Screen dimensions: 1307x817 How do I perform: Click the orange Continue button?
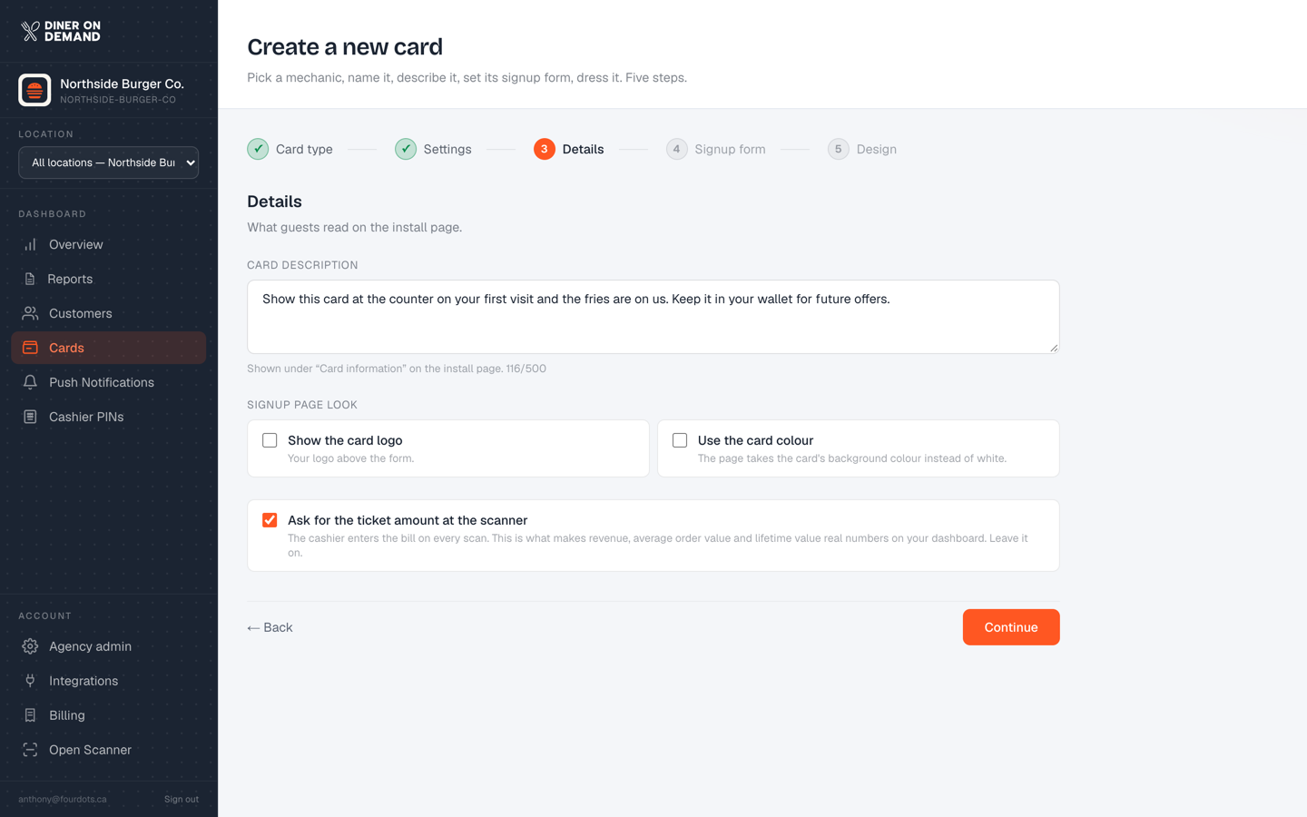click(1011, 627)
